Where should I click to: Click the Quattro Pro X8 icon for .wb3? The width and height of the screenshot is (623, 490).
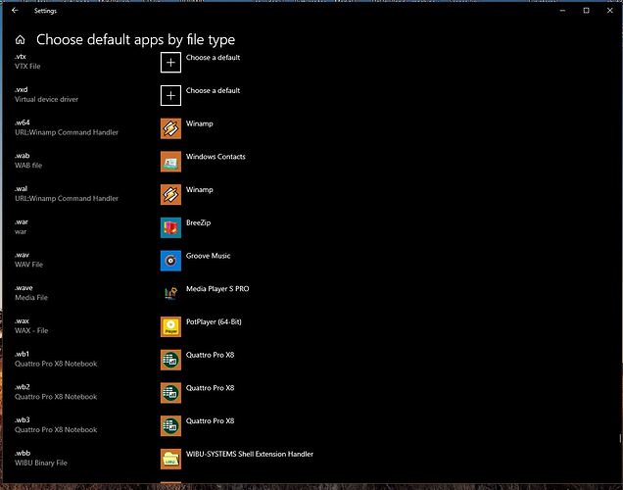click(x=170, y=425)
